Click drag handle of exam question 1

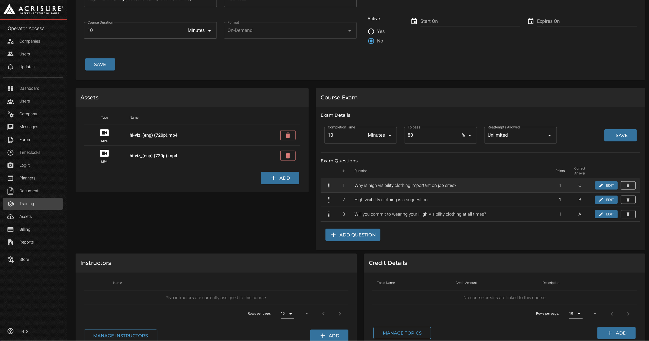click(329, 185)
